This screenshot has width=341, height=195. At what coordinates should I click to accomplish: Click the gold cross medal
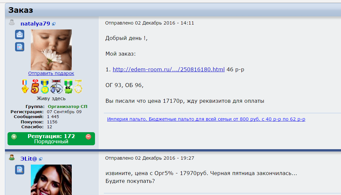tap(78, 86)
